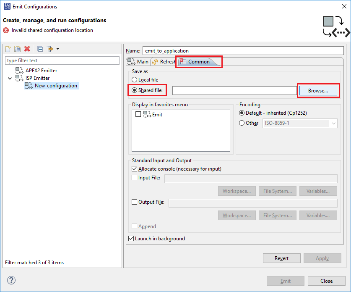The image size is (351, 292).
Task: Click the Close button
Action: (326, 281)
